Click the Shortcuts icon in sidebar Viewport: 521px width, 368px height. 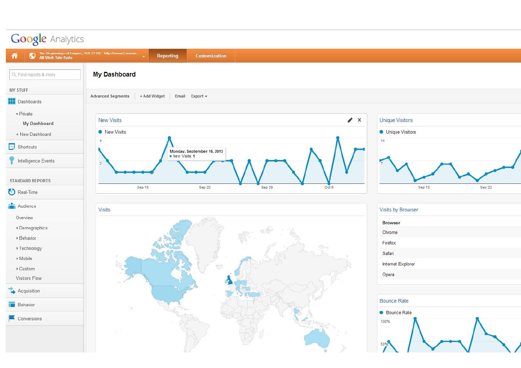tap(12, 147)
